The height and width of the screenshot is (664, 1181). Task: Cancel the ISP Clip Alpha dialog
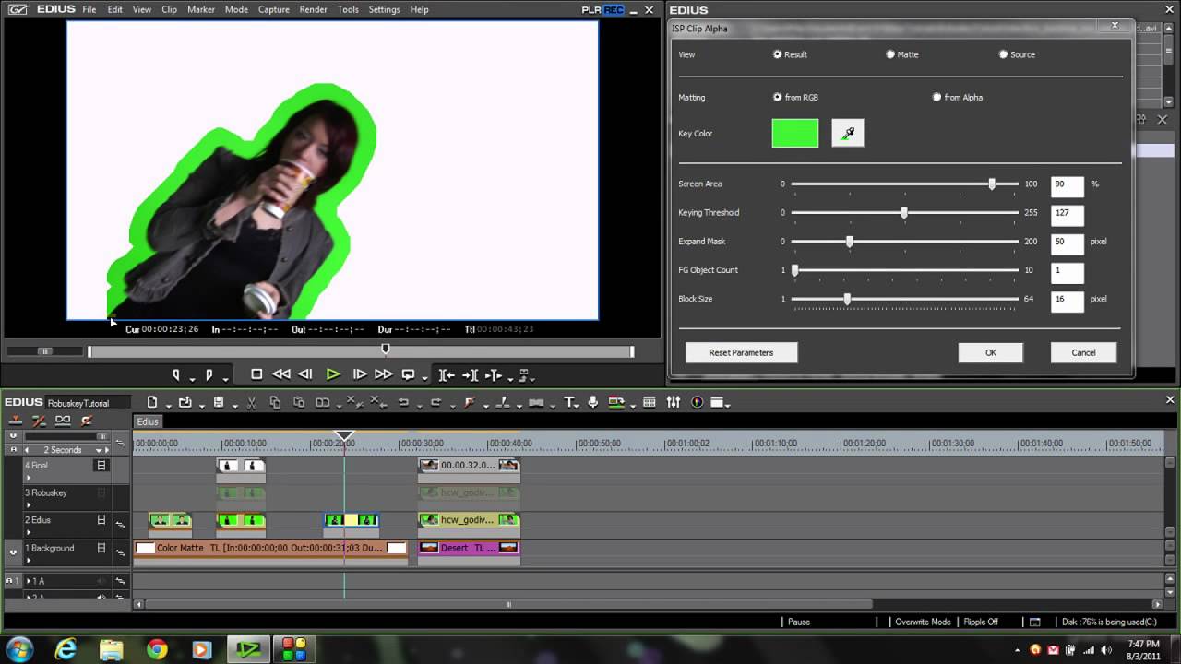pos(1083,352)
